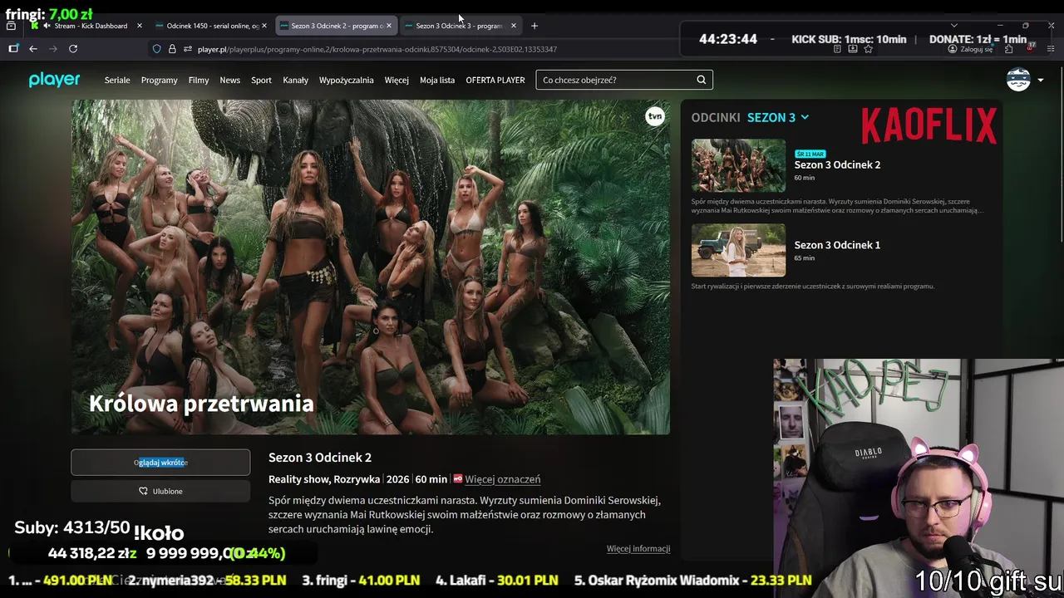Open the browser extensions puzzle icon
1064x598 pixels.
pos(1009,49)
